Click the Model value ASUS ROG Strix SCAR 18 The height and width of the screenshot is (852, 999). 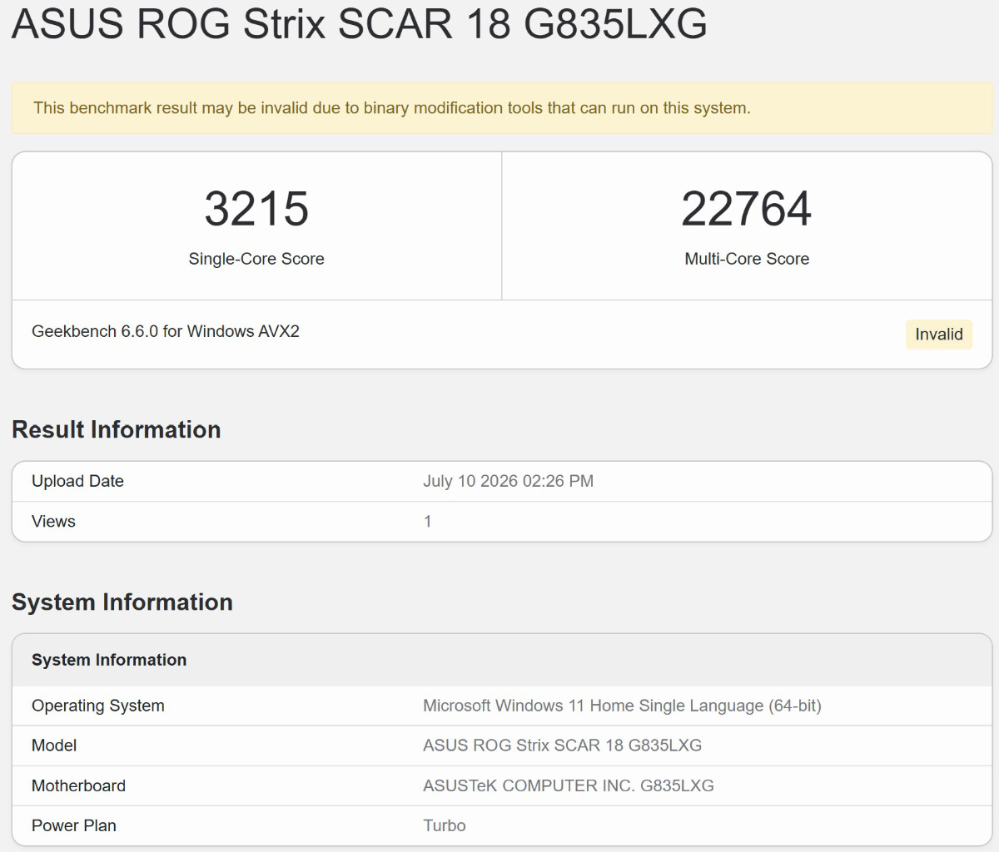pos(562,745)
